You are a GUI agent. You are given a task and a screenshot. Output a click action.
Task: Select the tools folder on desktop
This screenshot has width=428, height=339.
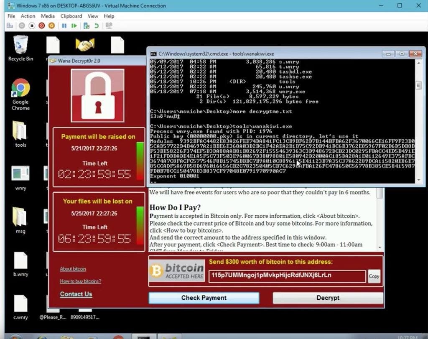pyautogui.click(x=20, y=134)
